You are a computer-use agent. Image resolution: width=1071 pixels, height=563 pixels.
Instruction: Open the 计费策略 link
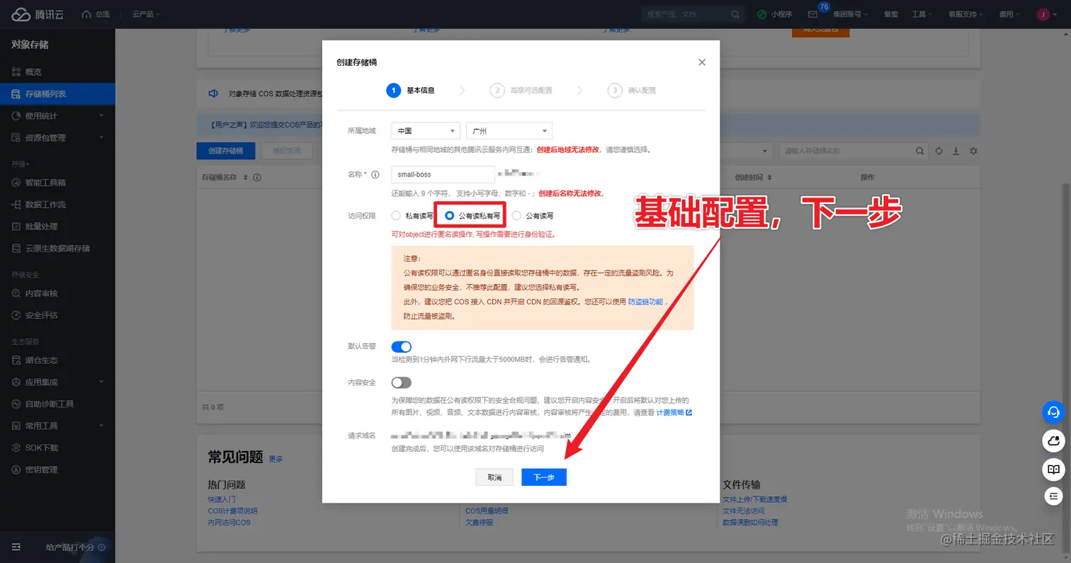coord(674,412)
